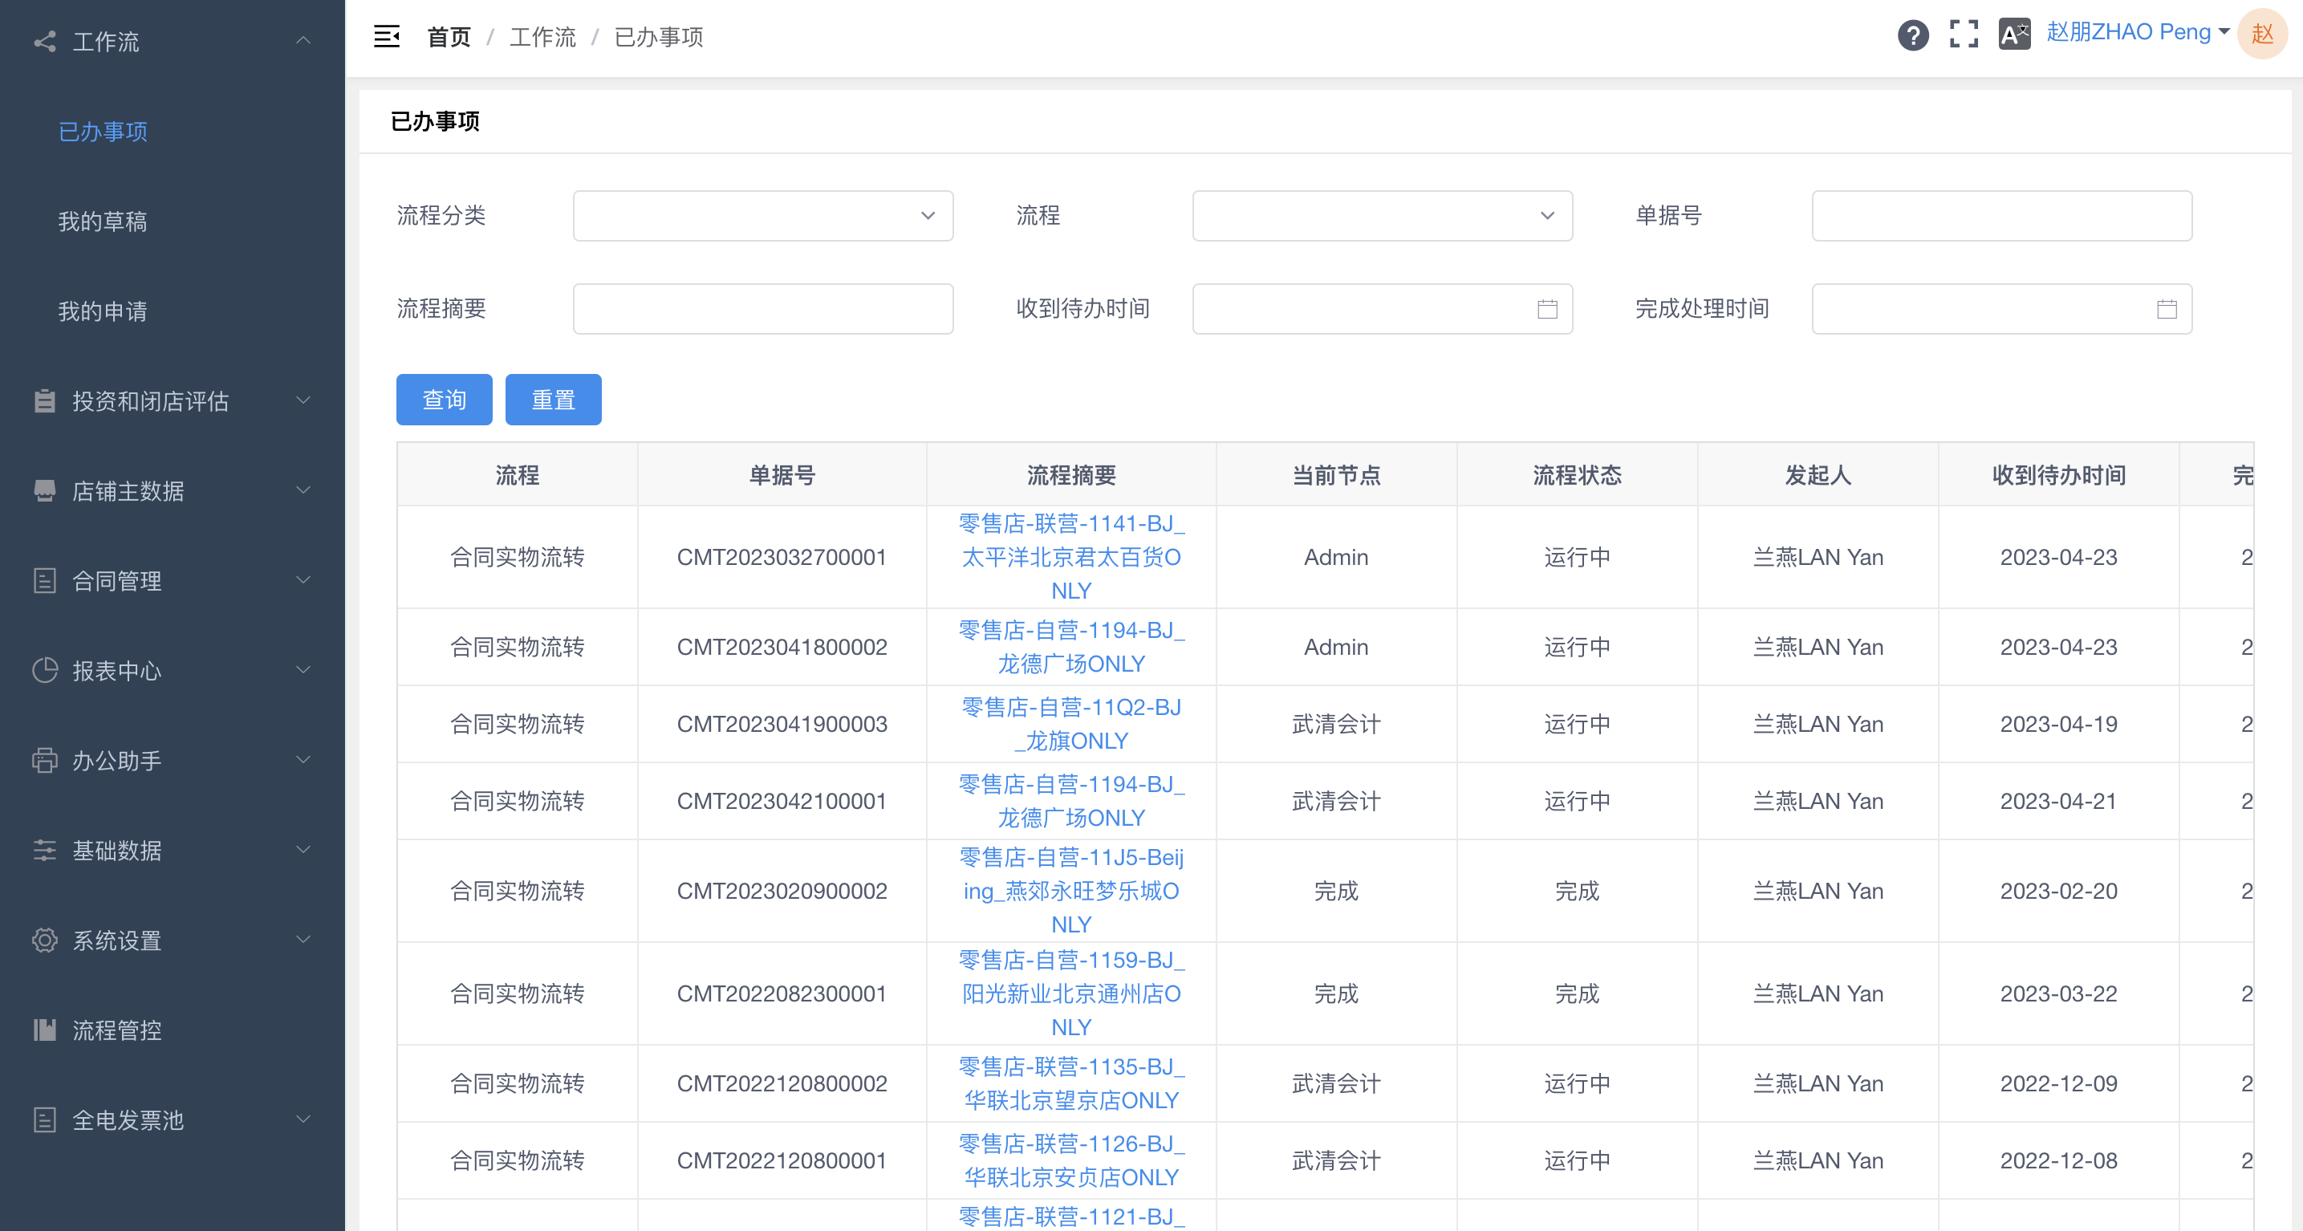
Task: Click the icon beside 流程管控
Action: click(x=45, y=1030)
